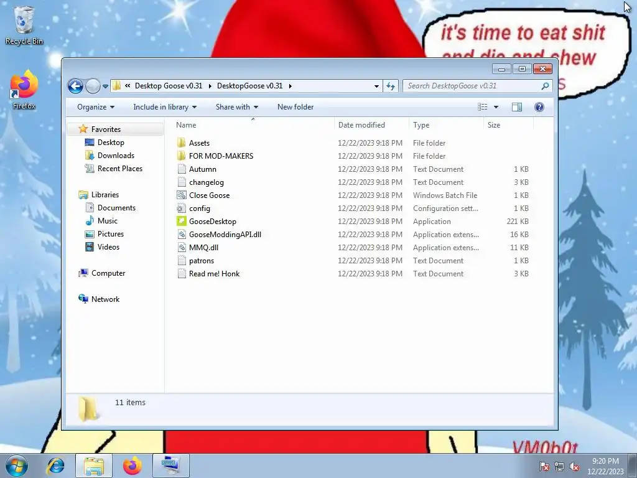This screenshot has width=637, height=478.
Task: Refresh the folder view
Action: click(x=391, y=86)
